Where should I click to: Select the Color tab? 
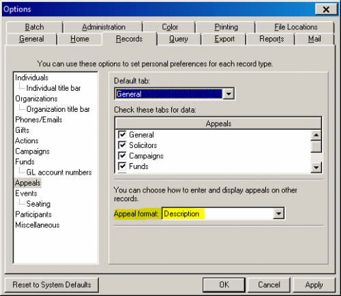tap(170, 27)
